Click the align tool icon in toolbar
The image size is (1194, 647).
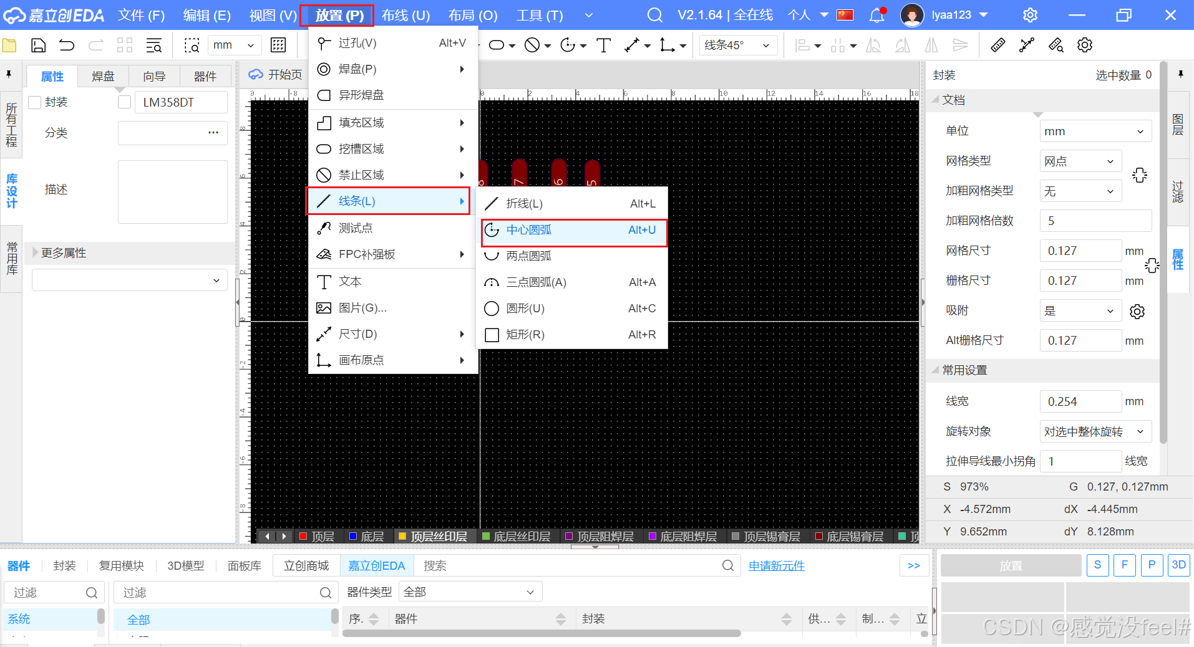coord(803,45)
